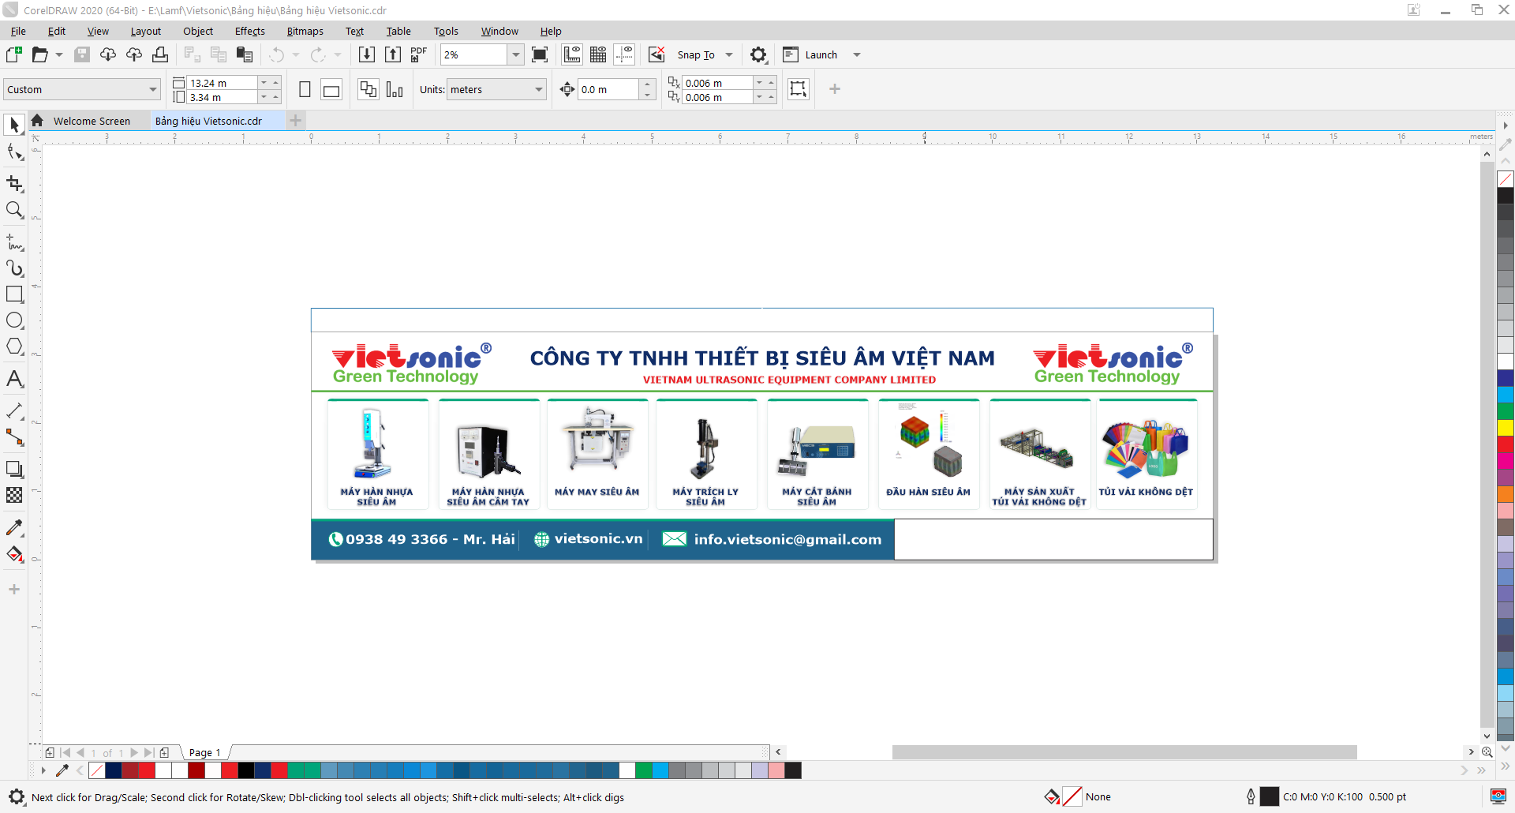This screenshot has height=813, width=1515.
Task: Select the Page 1 tab
Action: (204, 752)
